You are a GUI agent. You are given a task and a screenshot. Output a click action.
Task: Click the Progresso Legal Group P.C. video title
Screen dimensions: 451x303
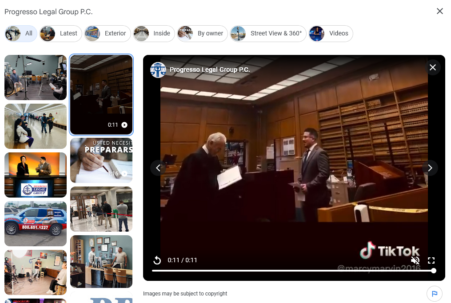tap(210, 70)
